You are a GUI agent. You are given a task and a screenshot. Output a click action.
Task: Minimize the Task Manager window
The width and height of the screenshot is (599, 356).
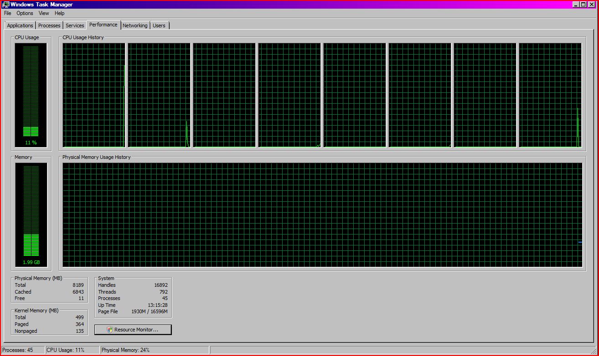coord(576,5)
